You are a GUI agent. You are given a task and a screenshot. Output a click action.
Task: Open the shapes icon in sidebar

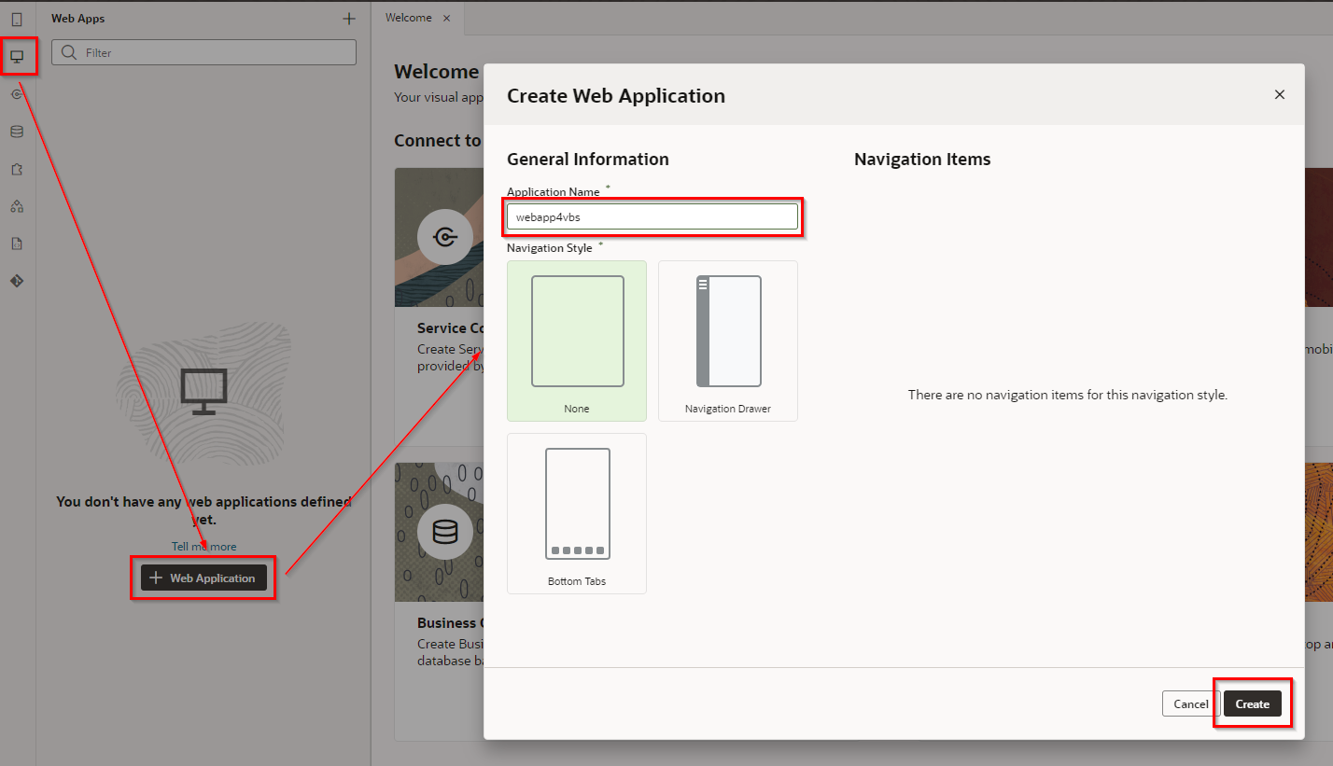click(17, 206)
